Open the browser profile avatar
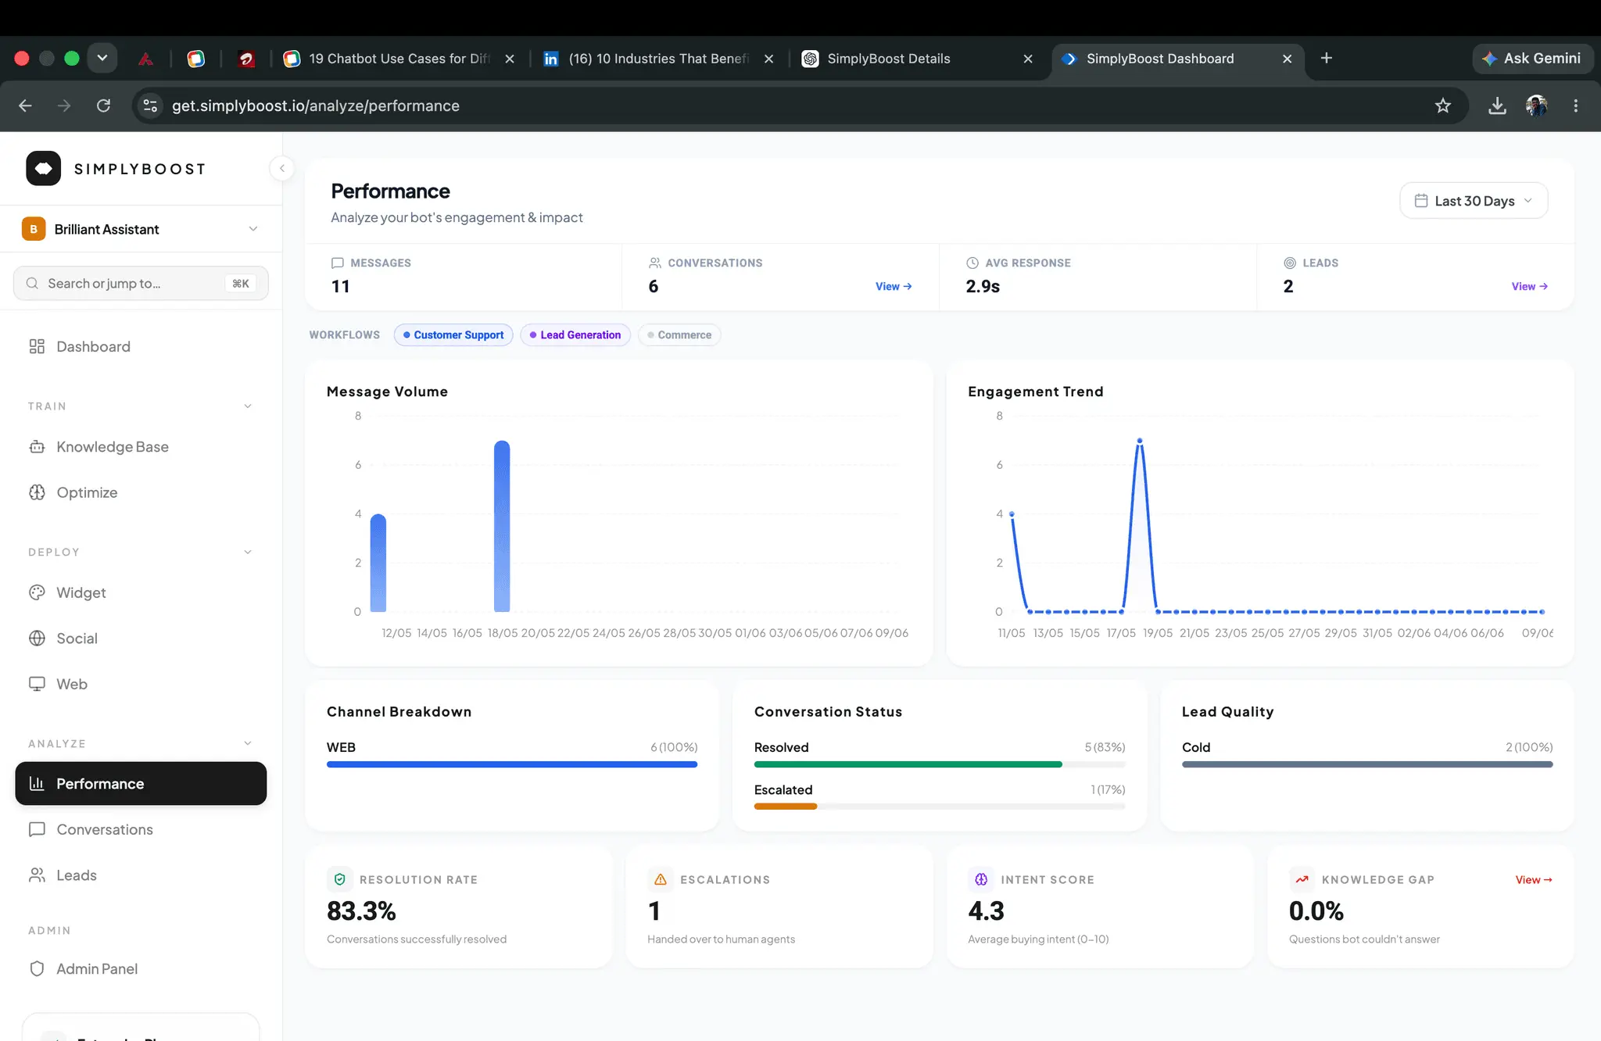1601x1041 pixels. pos(1537,106)
